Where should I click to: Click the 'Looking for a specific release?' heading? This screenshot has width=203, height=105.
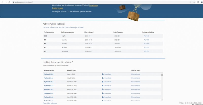point(58,62)
